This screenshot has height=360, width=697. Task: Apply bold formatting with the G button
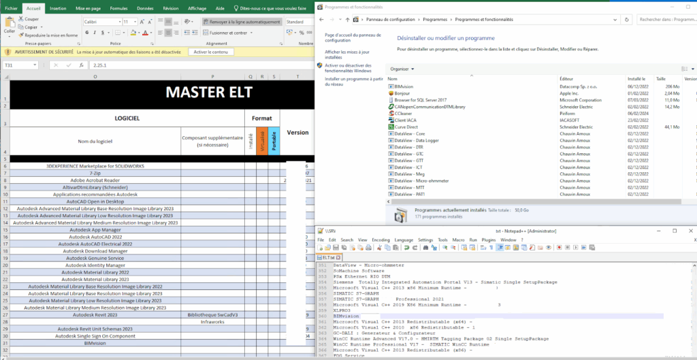coord(86,33)
